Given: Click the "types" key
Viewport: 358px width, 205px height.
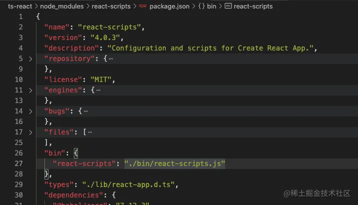Looking at the screenshot, I should (59, 184).
